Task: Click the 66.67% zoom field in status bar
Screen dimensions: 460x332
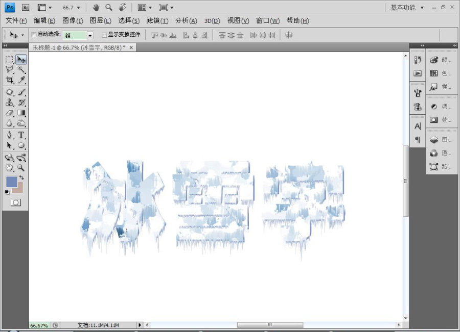Action: tap(39, 325)
